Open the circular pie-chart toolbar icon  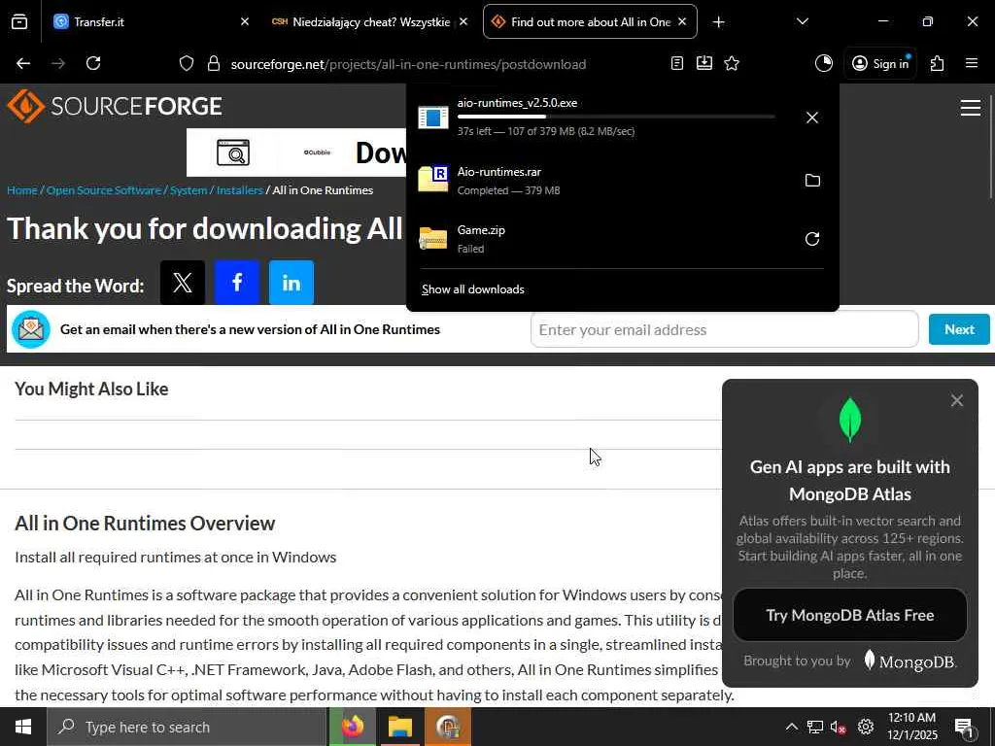[824, 63]
